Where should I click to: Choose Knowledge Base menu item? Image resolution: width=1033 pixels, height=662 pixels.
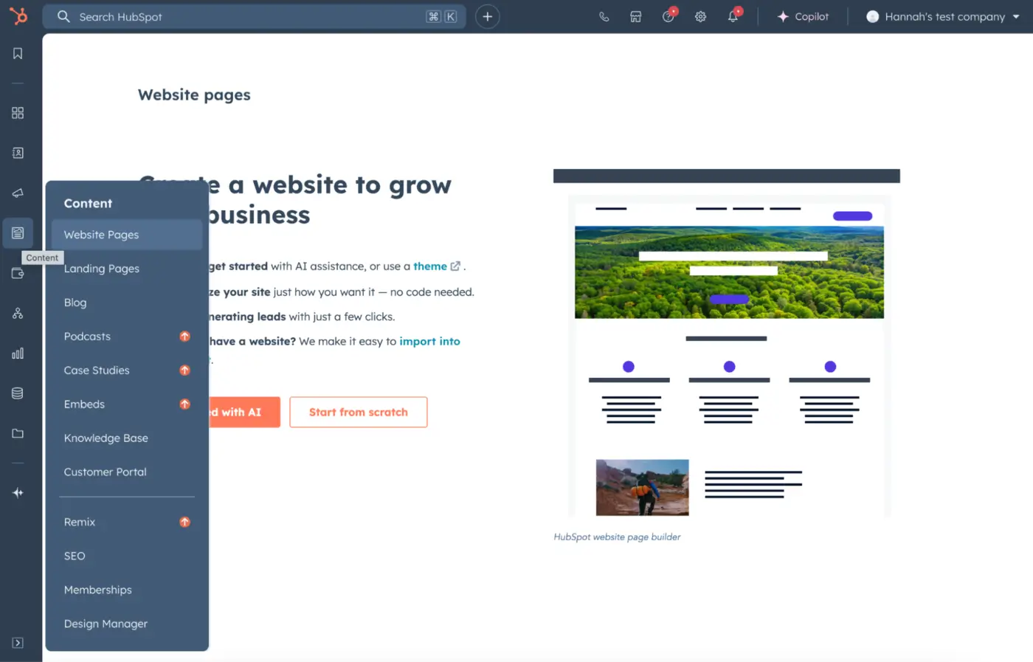coord(106,438)
